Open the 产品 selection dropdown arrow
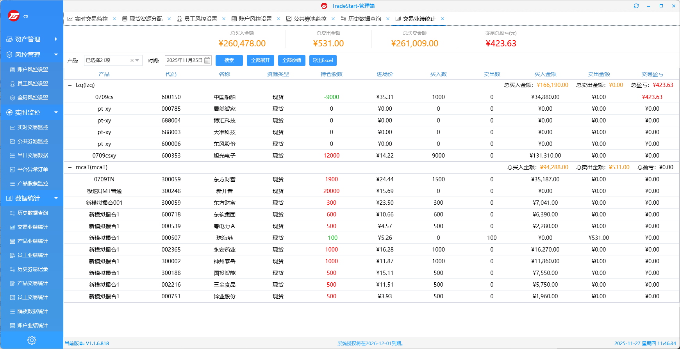Image resolution: width=680 pixels, height=349 pixels. click(x=137, y=60)
